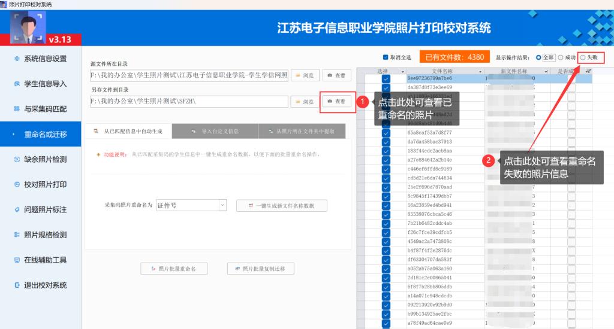Click the file name cd5d21e6da744634 cell
Image resolution: width=614 pixels, height=329 pixels.
tap(446, 178)
